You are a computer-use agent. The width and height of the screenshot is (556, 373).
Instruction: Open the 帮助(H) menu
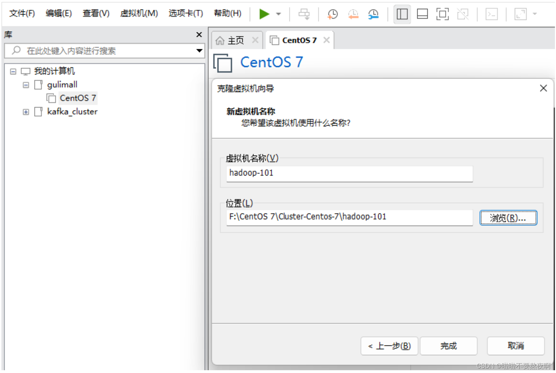click(x=227, y=13)
